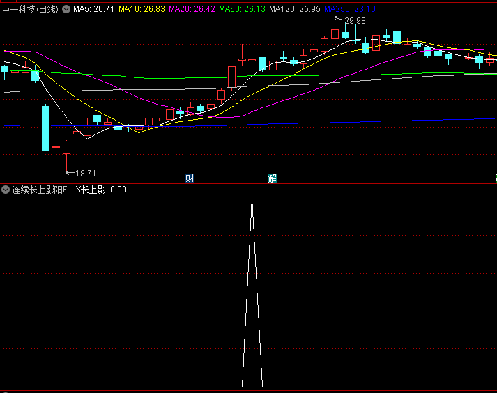
Task: Open the dropdown arrow beside 巨一科技(日线)
Action: [x=66, y=9]
